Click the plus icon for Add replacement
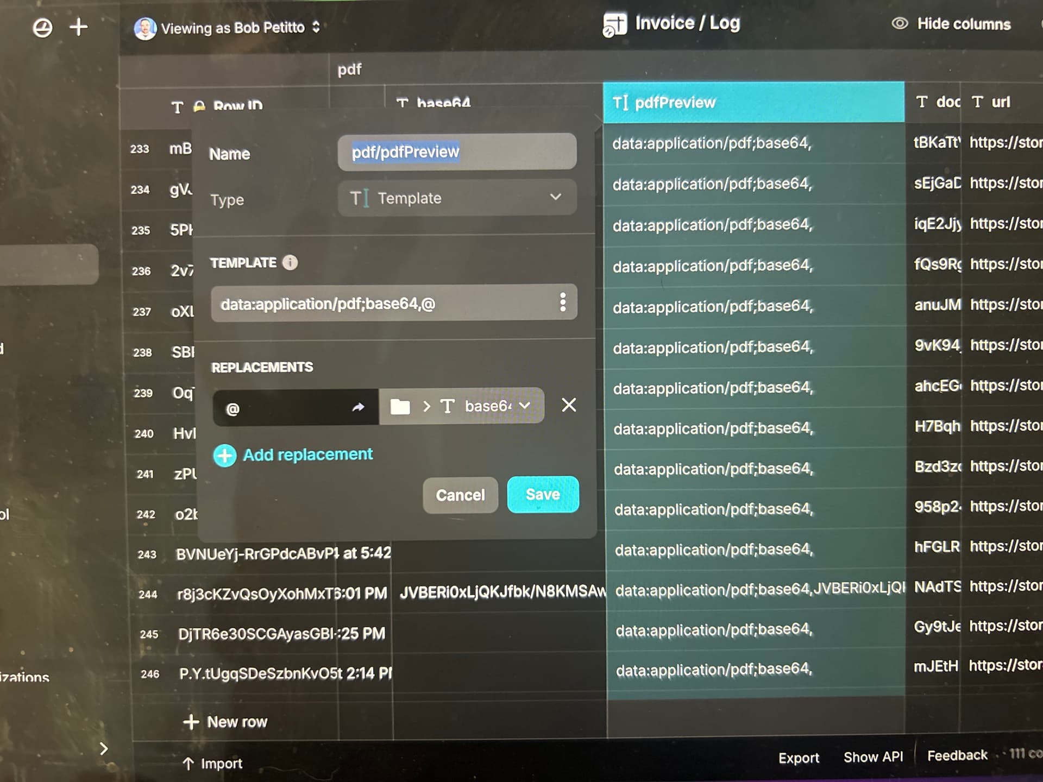 (x=225, y=456)
